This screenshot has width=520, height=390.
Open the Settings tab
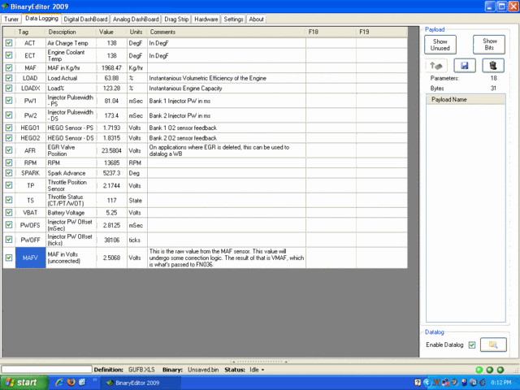pyautogui.click(x=233, y=19)
